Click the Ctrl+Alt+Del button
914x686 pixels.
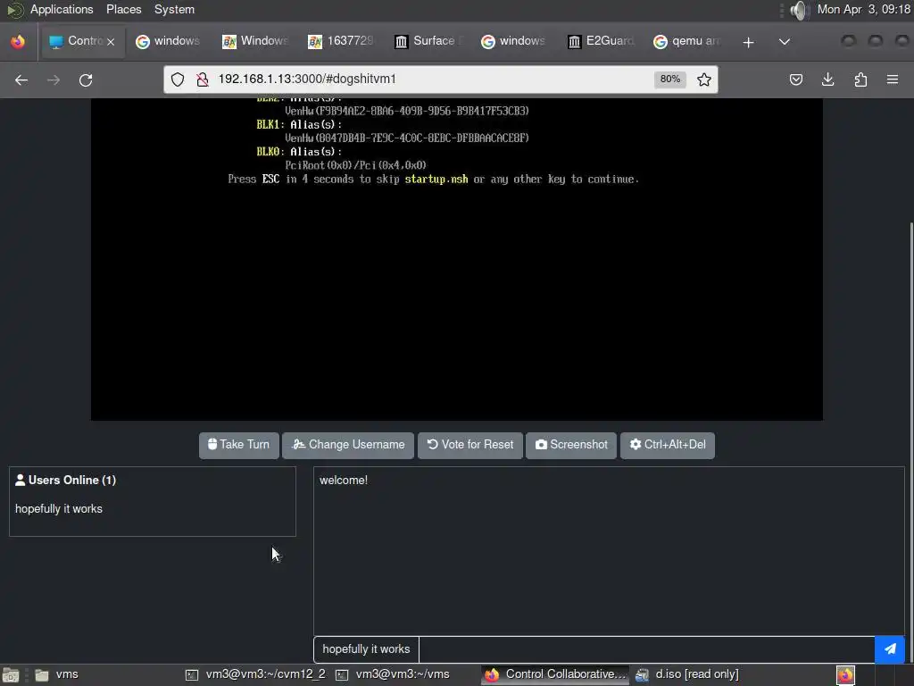pos(668,445)
